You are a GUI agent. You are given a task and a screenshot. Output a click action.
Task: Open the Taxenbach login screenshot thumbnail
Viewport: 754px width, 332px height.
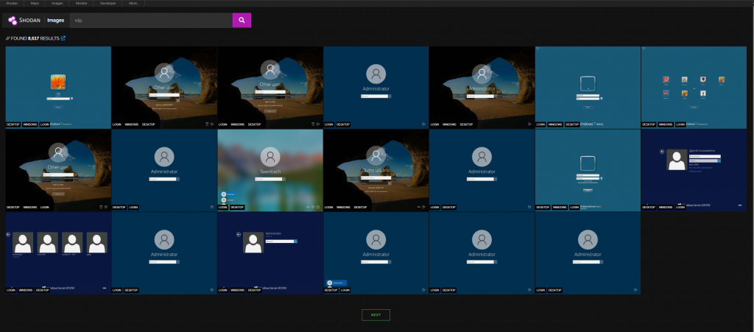point(270,166)
